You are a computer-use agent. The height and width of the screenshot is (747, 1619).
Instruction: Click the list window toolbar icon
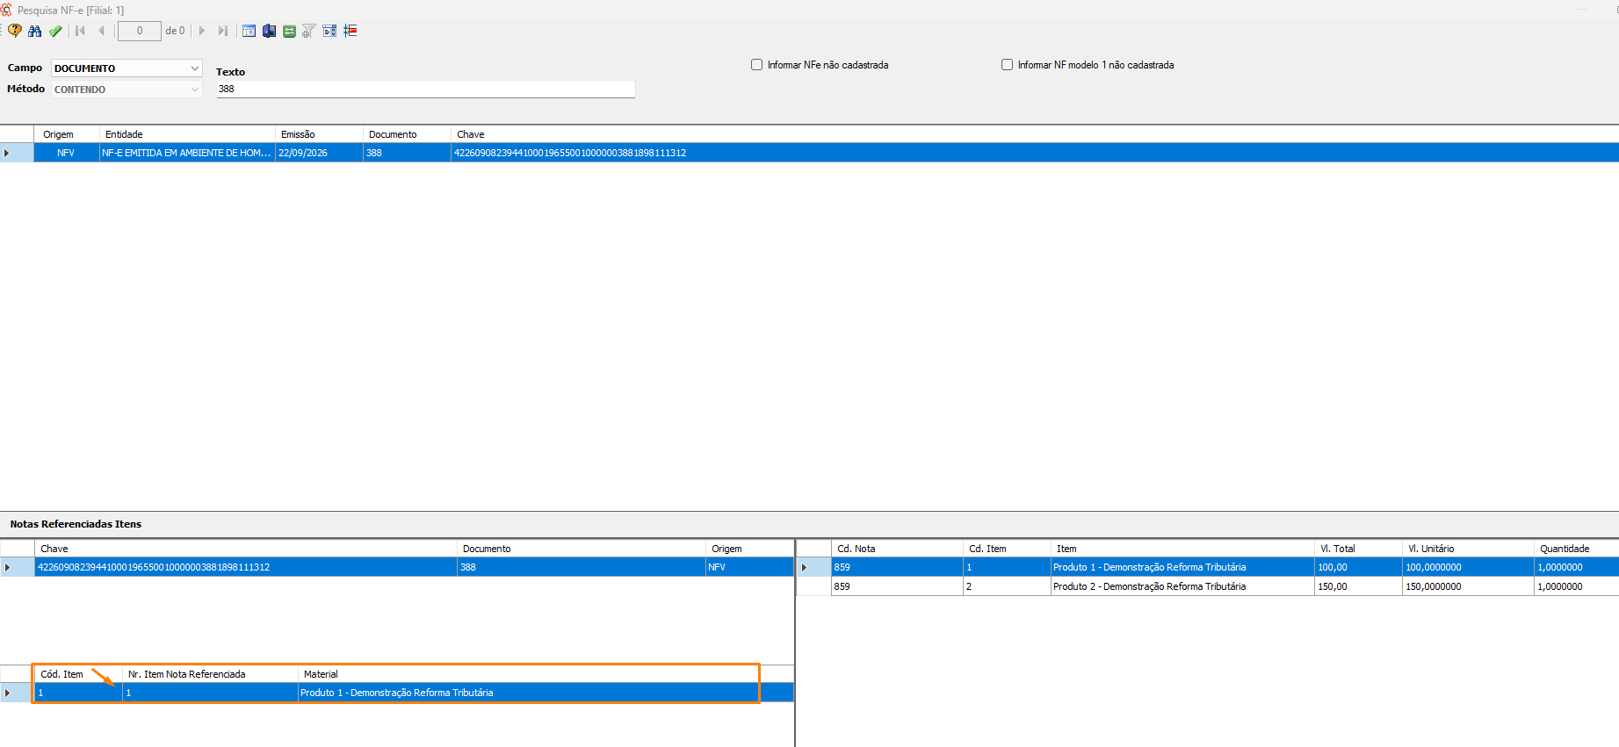coord(249,31)
